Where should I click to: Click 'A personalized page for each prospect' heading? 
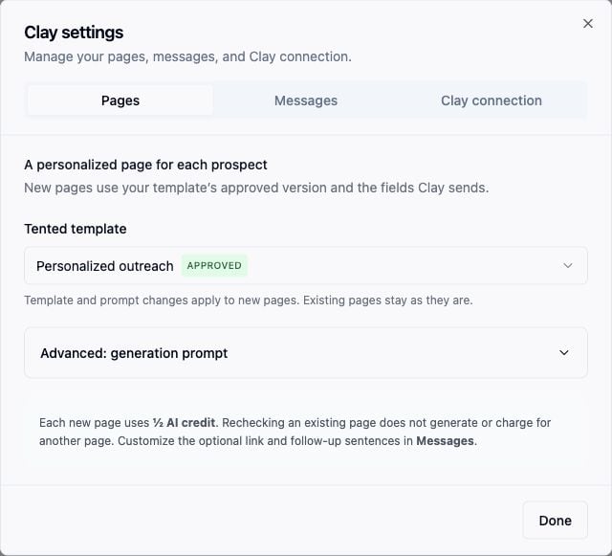point(145,165)
